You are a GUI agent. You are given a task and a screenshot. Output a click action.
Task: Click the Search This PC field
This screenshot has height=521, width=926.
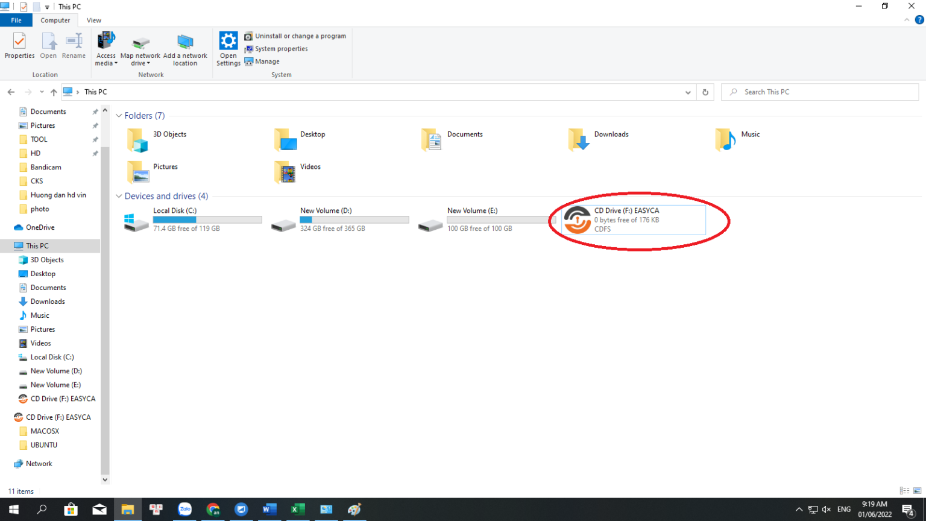(x=820, y=92)
